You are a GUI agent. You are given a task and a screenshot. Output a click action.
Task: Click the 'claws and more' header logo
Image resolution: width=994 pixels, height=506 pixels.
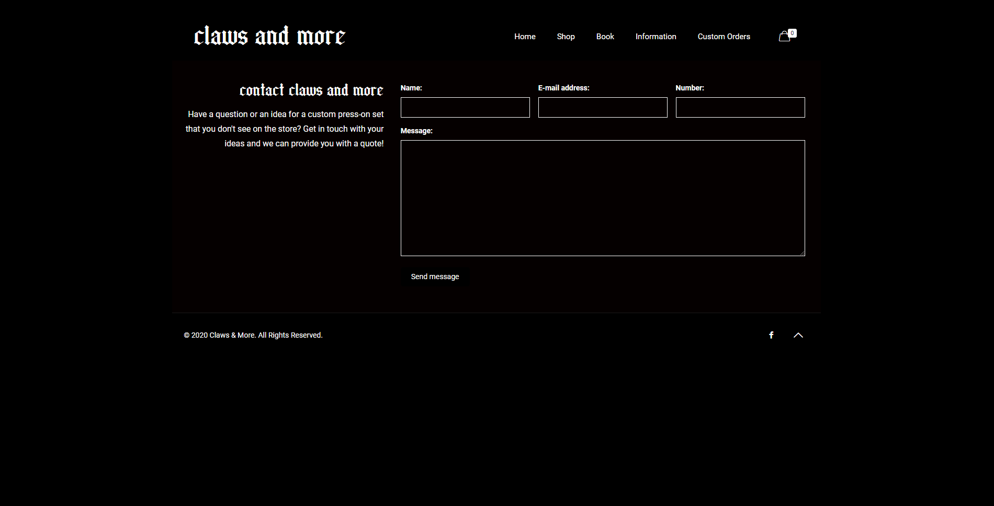pyautogui.click(x=269, y=36)
